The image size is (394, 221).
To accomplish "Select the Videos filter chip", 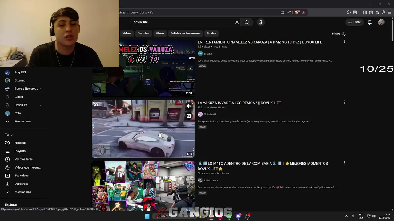I will 127,33.
